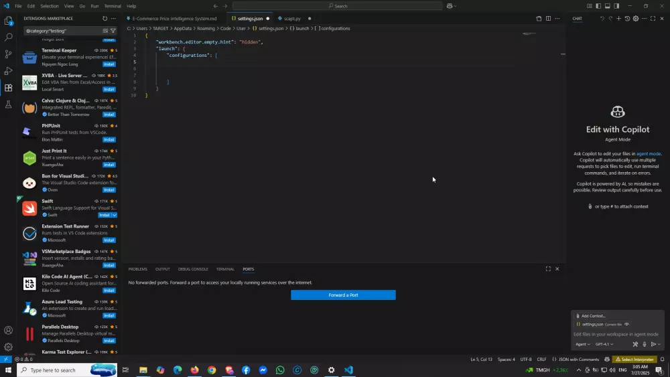Show chat history in Copilot panel
Viewport: 670px width, 377px height.
[x=627, y=19]
